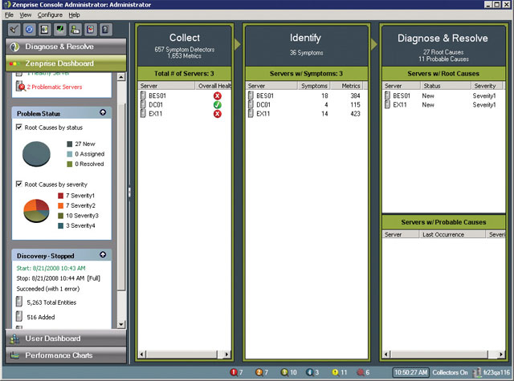Click the 27 New dark legend swatch
Screen dimensions: 514x381
point(70,144)
